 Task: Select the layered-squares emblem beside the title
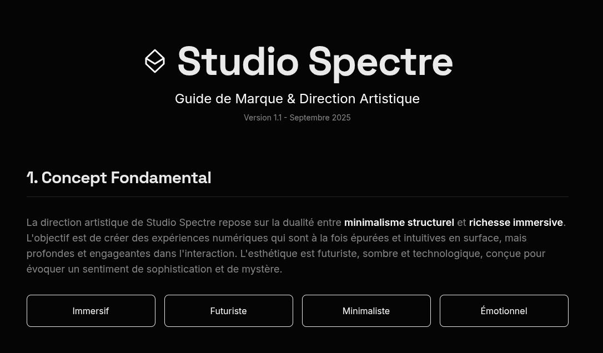pos(155,61)
